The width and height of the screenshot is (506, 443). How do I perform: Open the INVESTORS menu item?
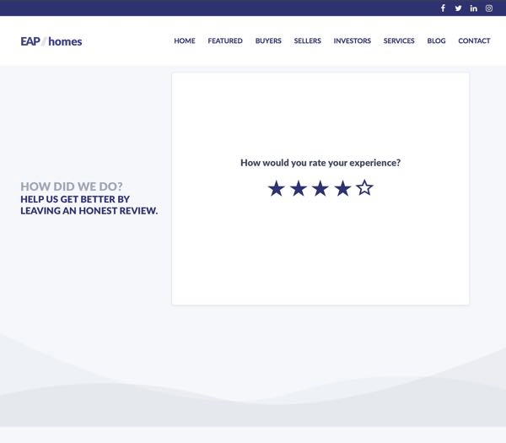pos(353,41)
